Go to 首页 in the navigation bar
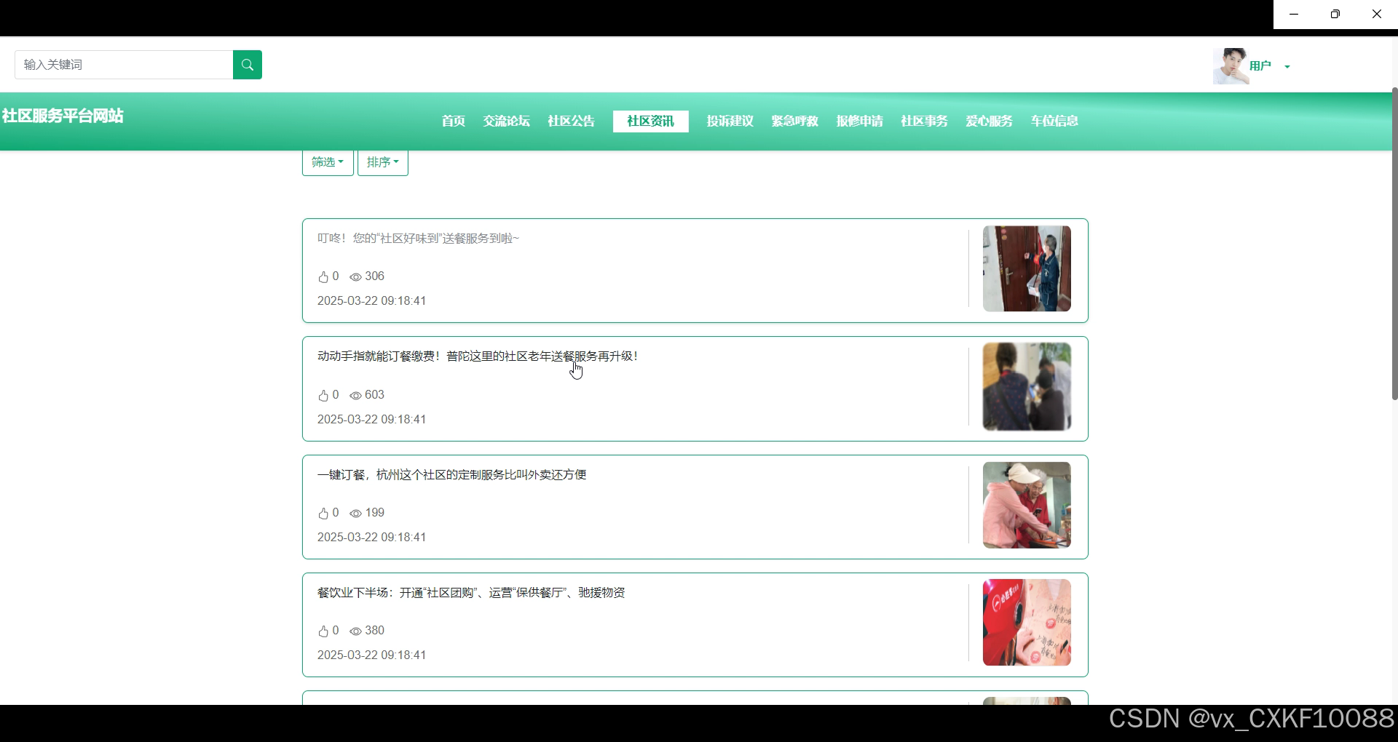Image resolution: width=1398 pixels, height=742 pixels. coord(454,121)
